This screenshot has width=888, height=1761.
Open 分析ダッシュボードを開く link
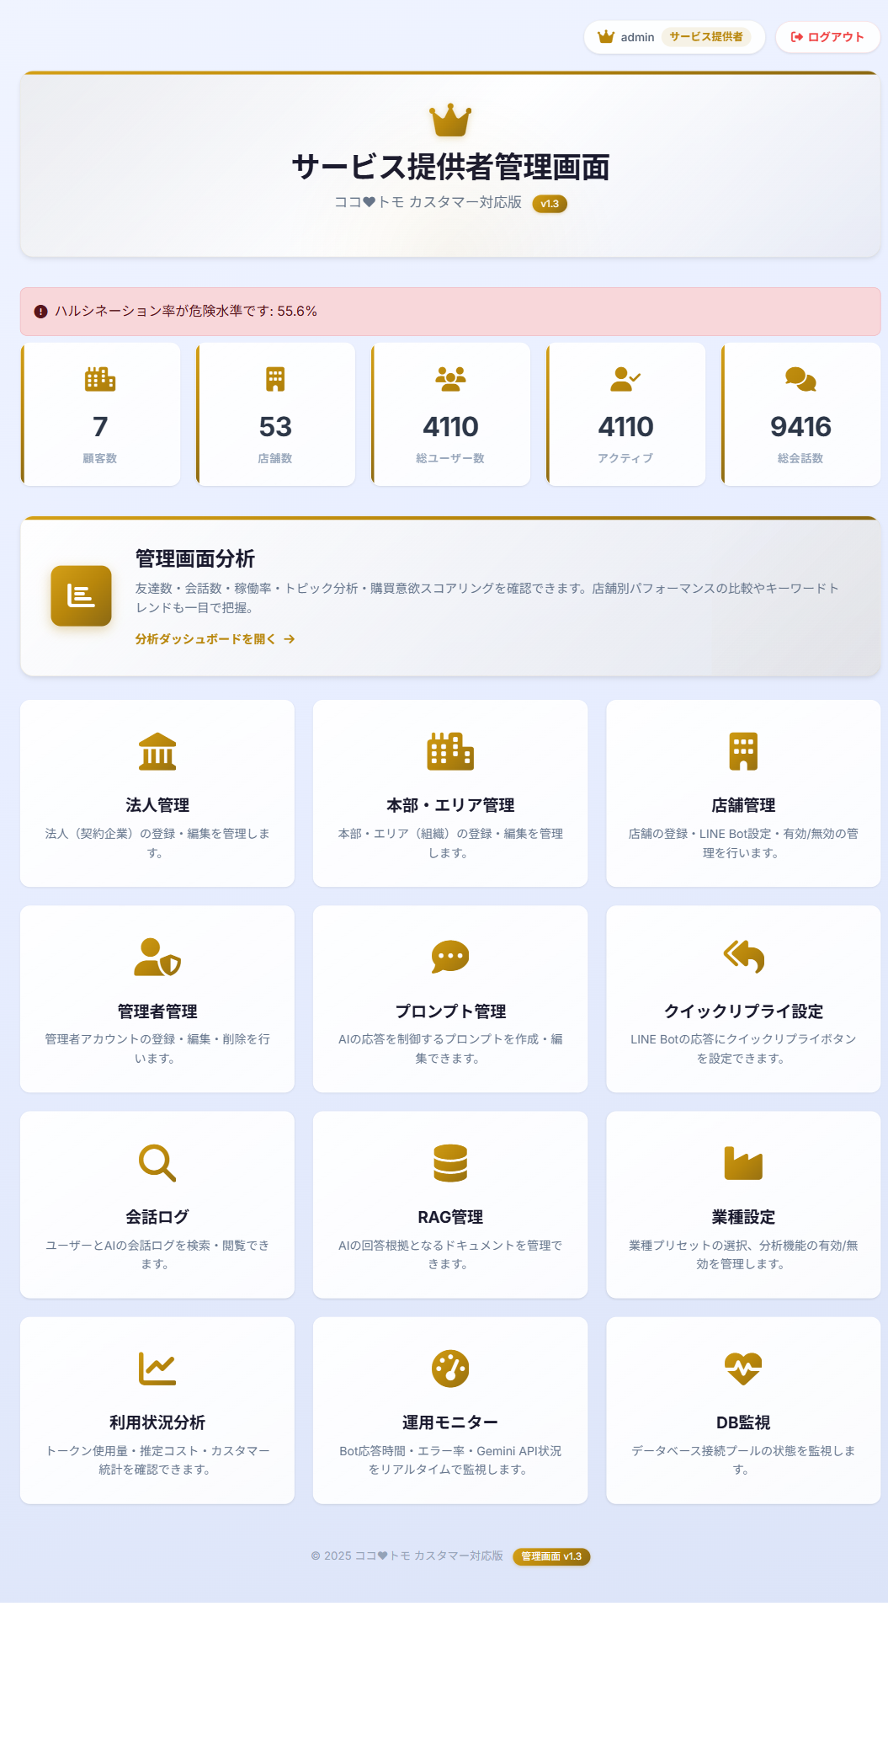(x=215, y=639)
